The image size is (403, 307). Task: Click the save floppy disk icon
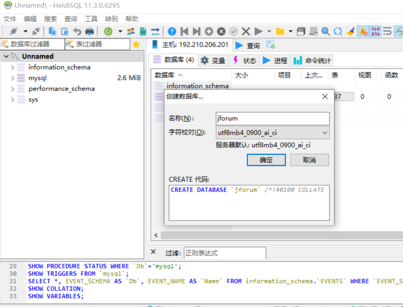click(301, 31)
